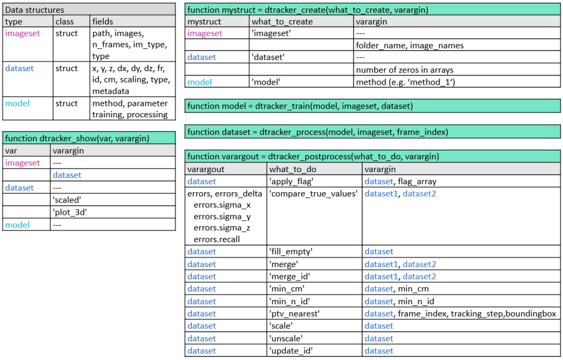Screen dimensions: 563x360
Task: Click the 'dataset, min_n_id' varargin cell
Action: pyautogui.click(x=461, y=301)
